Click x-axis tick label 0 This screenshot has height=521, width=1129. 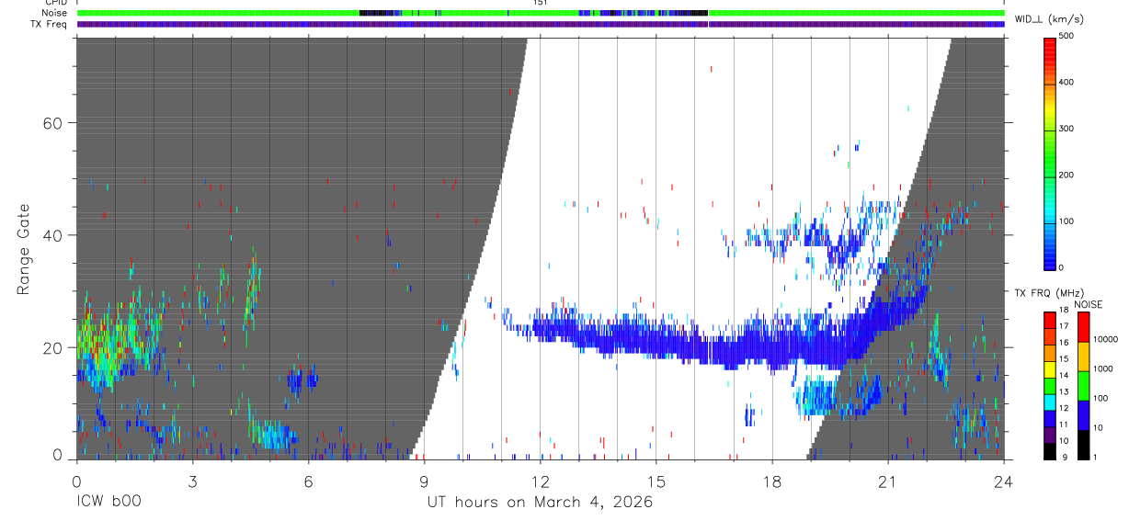[x=76, y=481]
